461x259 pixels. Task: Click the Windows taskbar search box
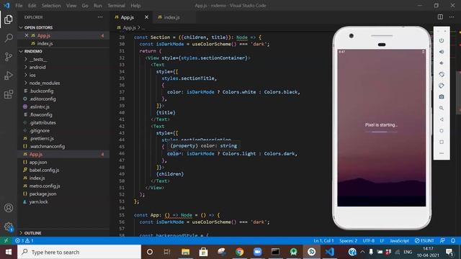79,252
